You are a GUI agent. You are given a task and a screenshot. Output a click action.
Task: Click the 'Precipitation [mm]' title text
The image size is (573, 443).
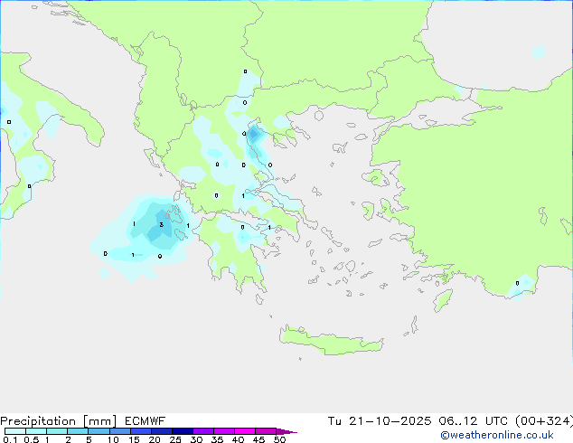click(59, 421)
